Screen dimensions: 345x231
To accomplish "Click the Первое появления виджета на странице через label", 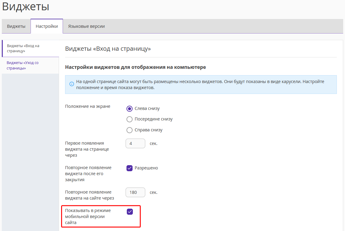I will coord(87,149).
